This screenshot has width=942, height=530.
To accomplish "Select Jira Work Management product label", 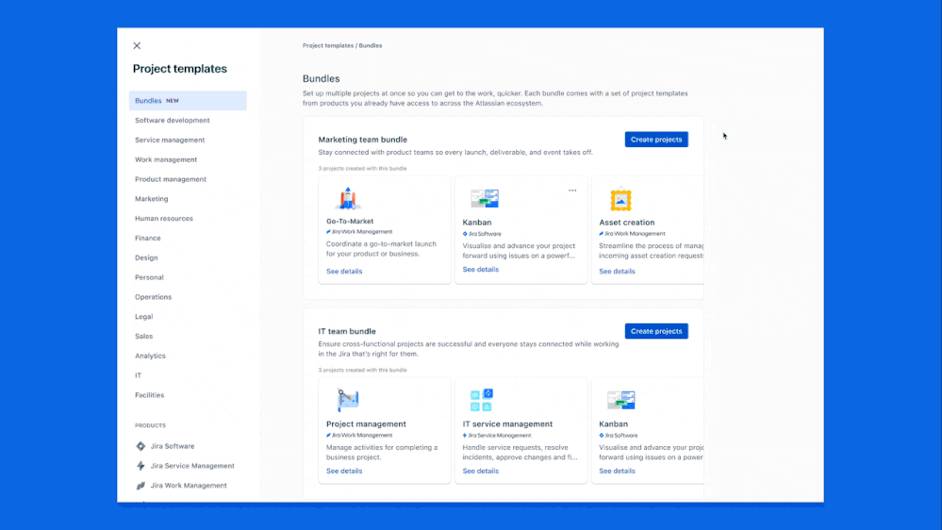I will (189, 486).
